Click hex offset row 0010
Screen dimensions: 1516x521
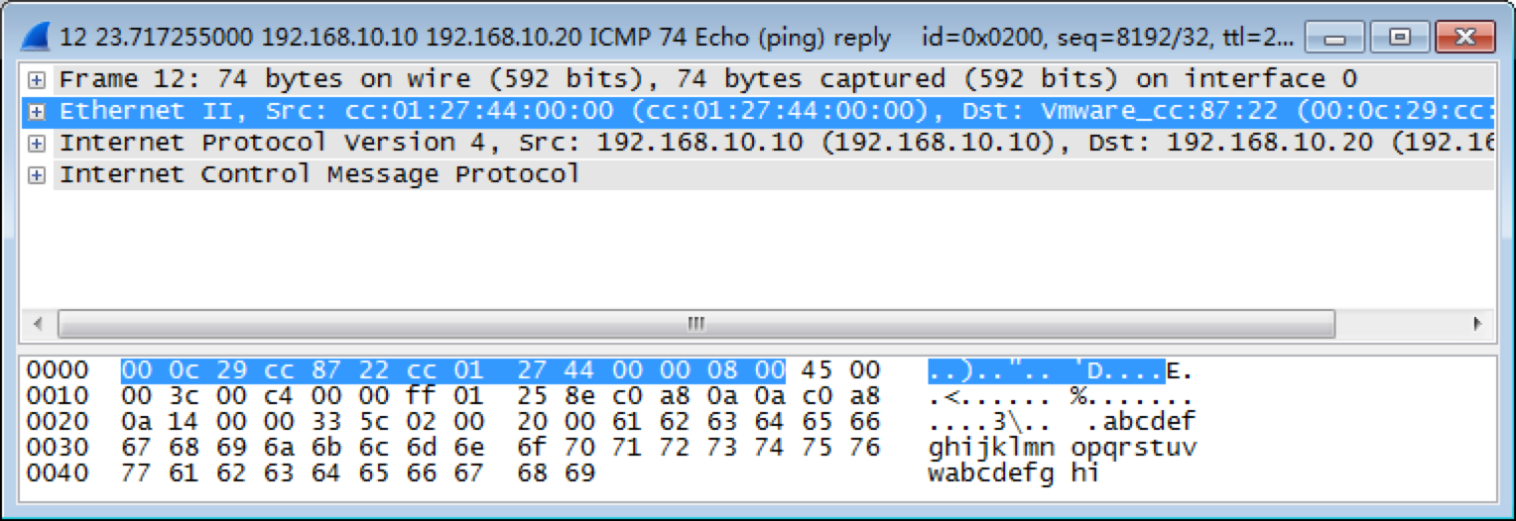click(57, 396)
